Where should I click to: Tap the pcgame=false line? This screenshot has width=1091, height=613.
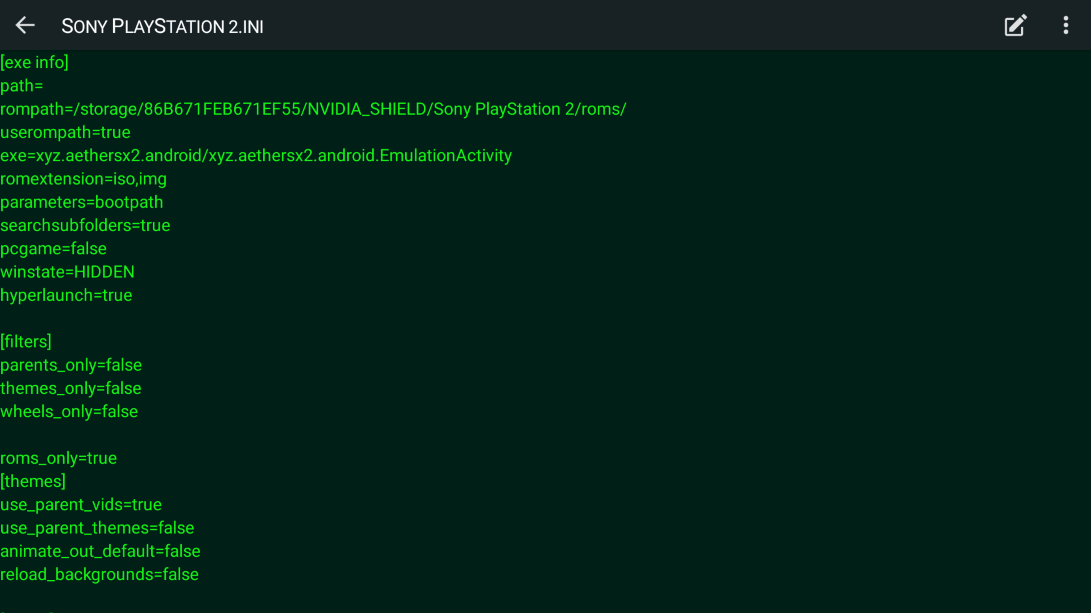pyautogui.click(x=53, y=249)
